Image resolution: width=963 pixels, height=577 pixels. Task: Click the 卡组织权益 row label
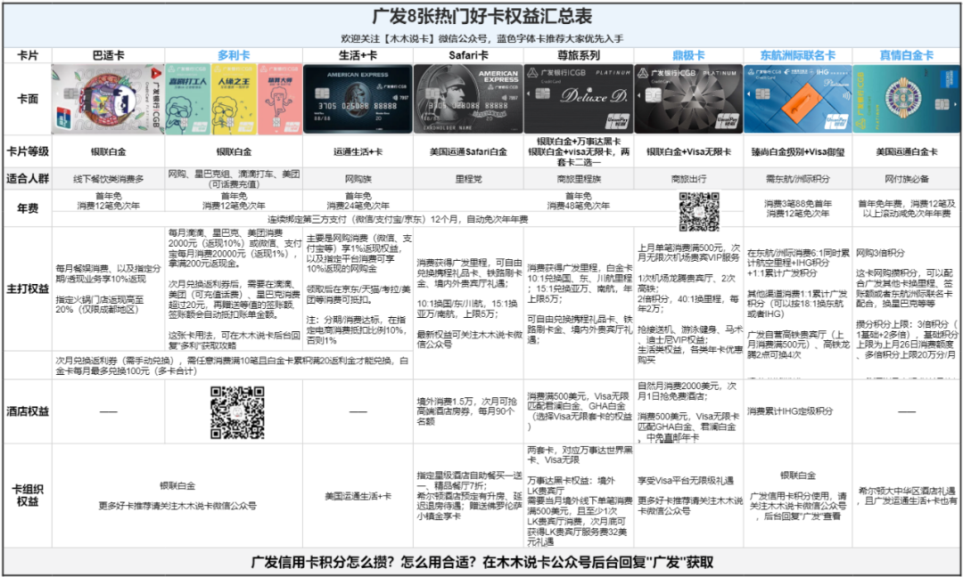pos(28,495)
